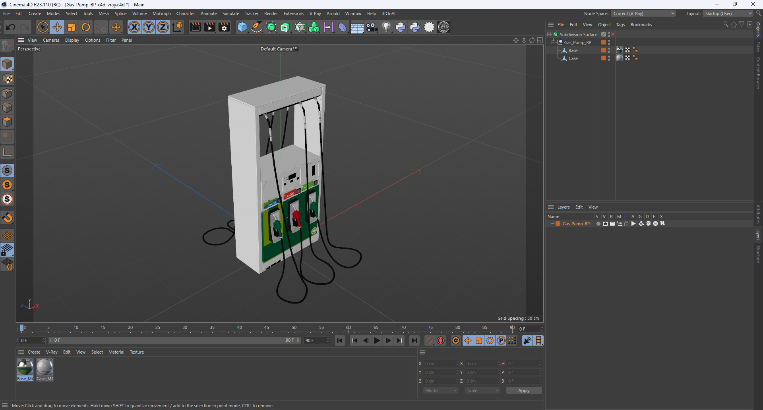Image resolution: width=763 pixels, height=410 pixels.
Task: Click the Axis L-shaped tool
Action: tap(7, 152)
